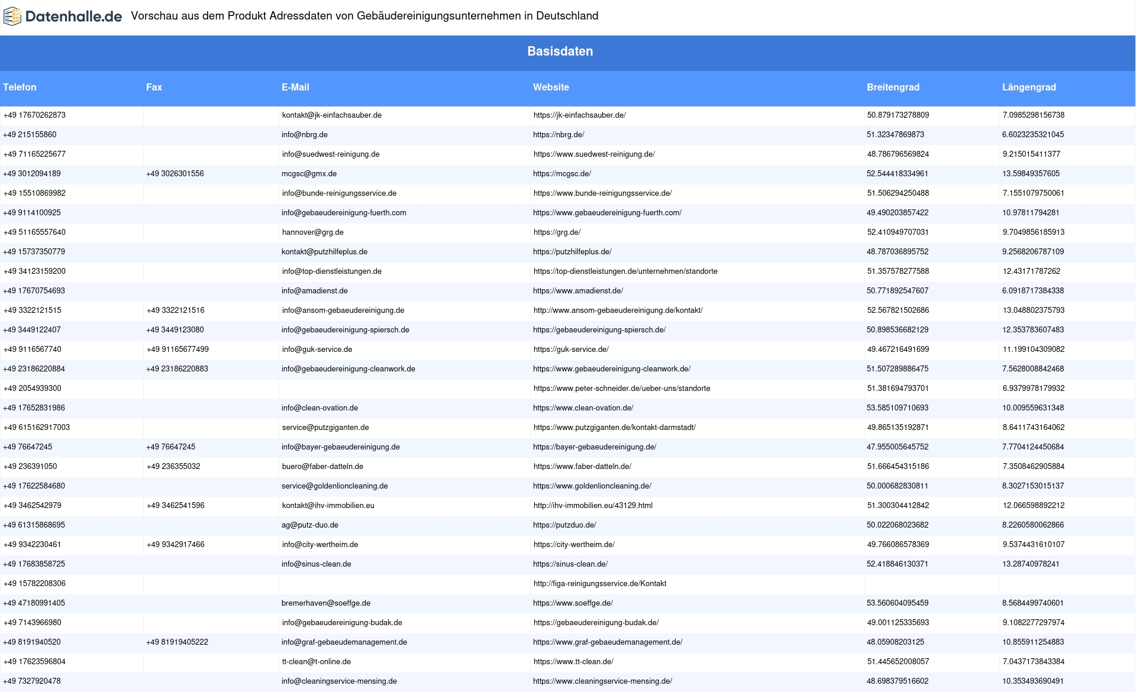This screenshot has width=1136, height=692.
Task: Click the putzgiganten.de kontakt-darmstadt website cell
Action: [615, 428]
